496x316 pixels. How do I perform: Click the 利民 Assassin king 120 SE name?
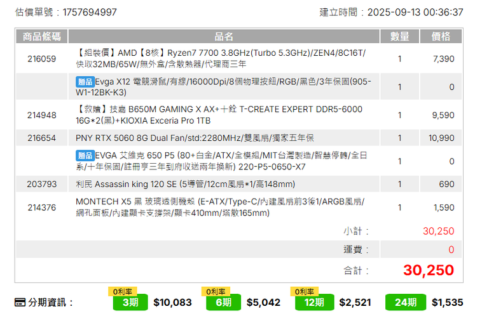tap(186, 184)
